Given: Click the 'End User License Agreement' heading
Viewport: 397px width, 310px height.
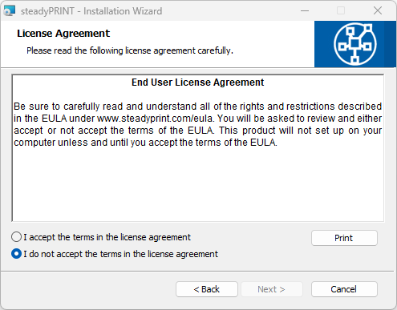Looking at the screenshot, I should [x=197, y=83].
